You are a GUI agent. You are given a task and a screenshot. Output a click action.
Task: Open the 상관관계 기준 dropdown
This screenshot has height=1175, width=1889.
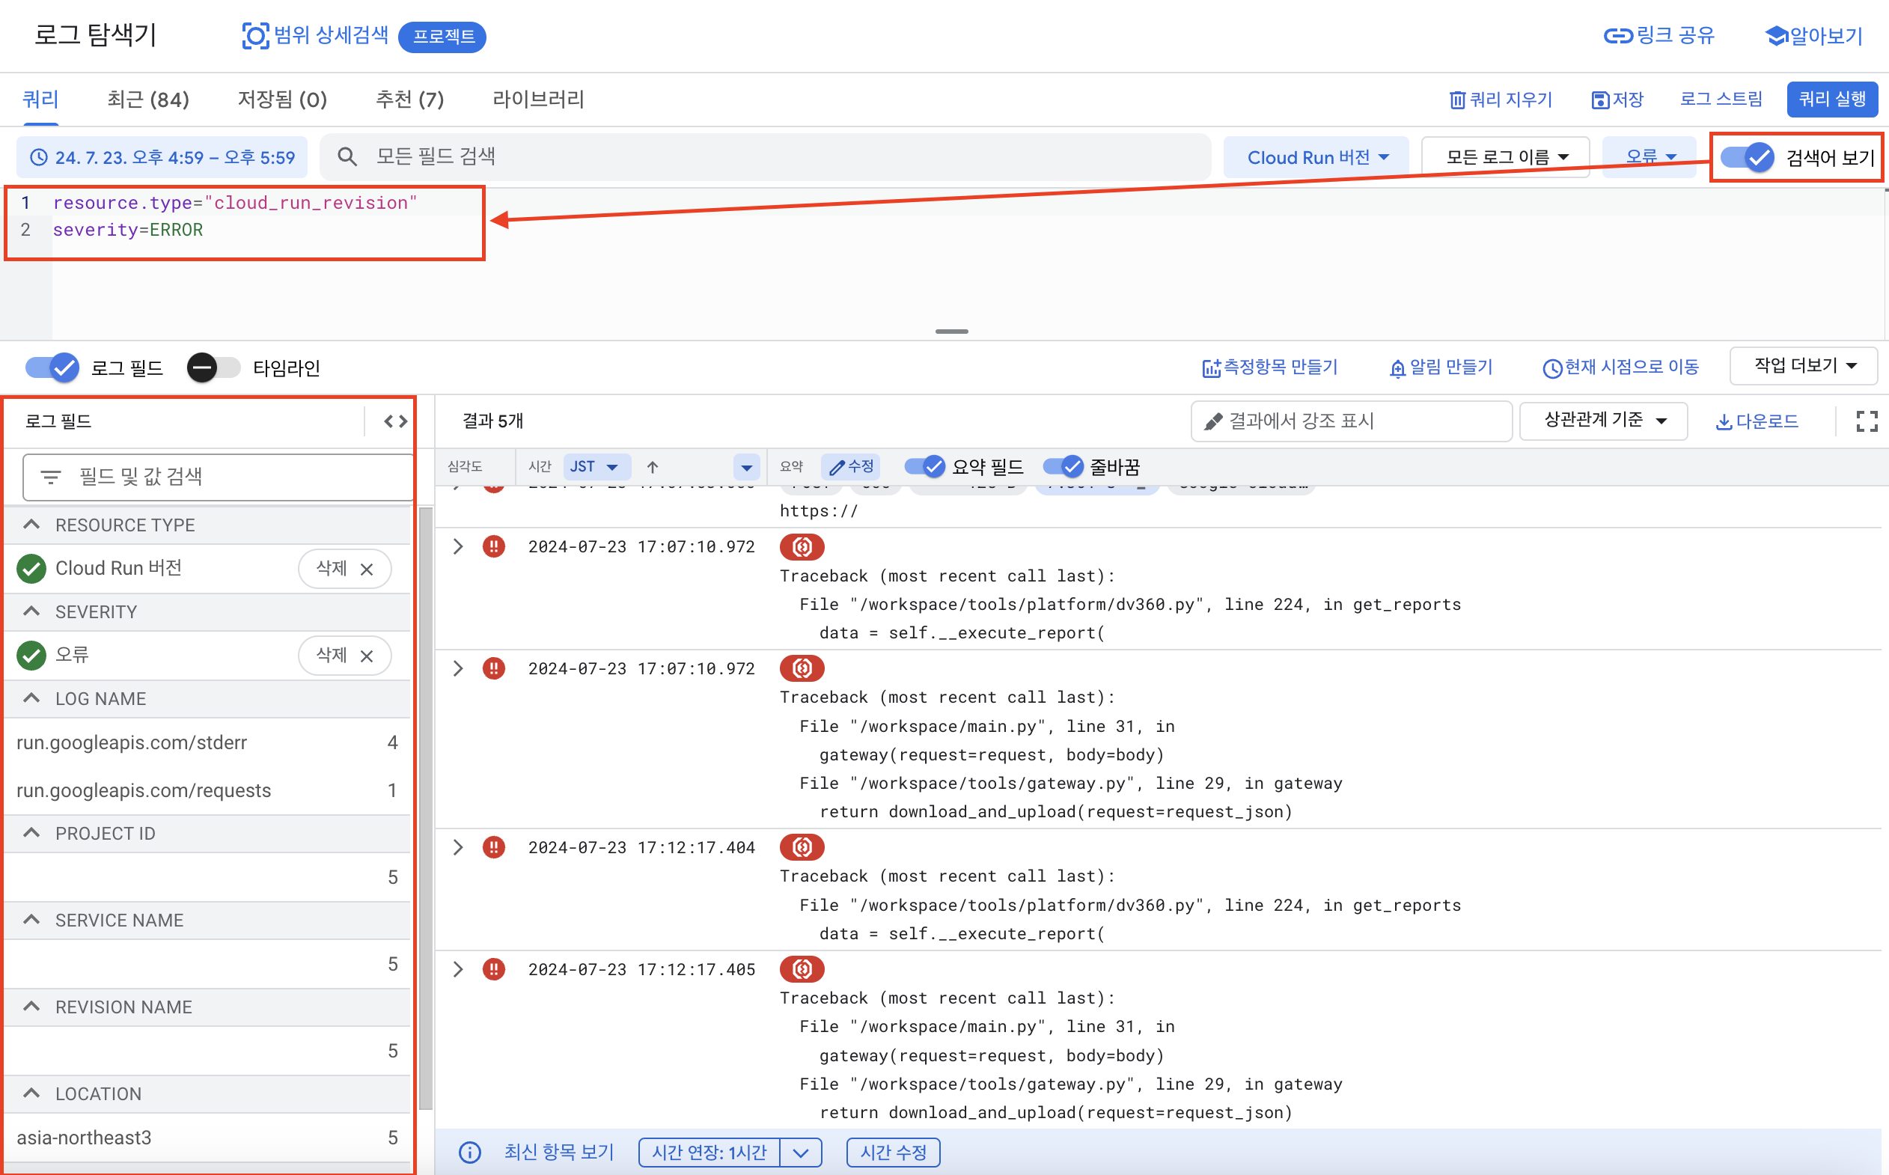click(1604, 421)
